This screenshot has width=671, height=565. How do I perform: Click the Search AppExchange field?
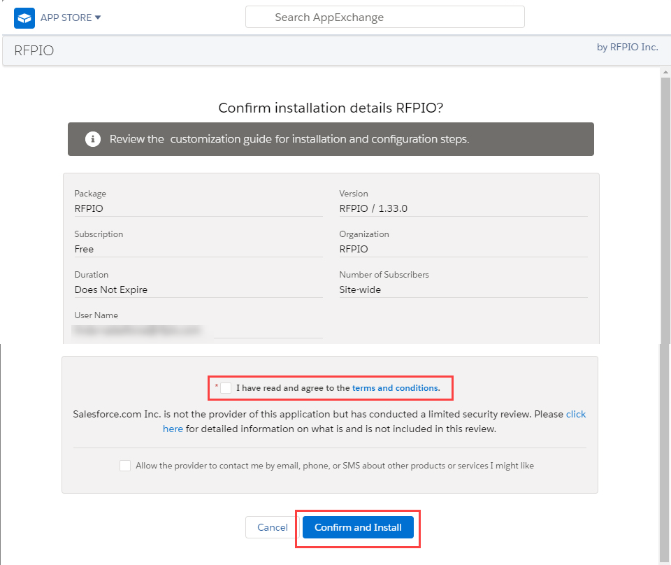click(384, 17)
